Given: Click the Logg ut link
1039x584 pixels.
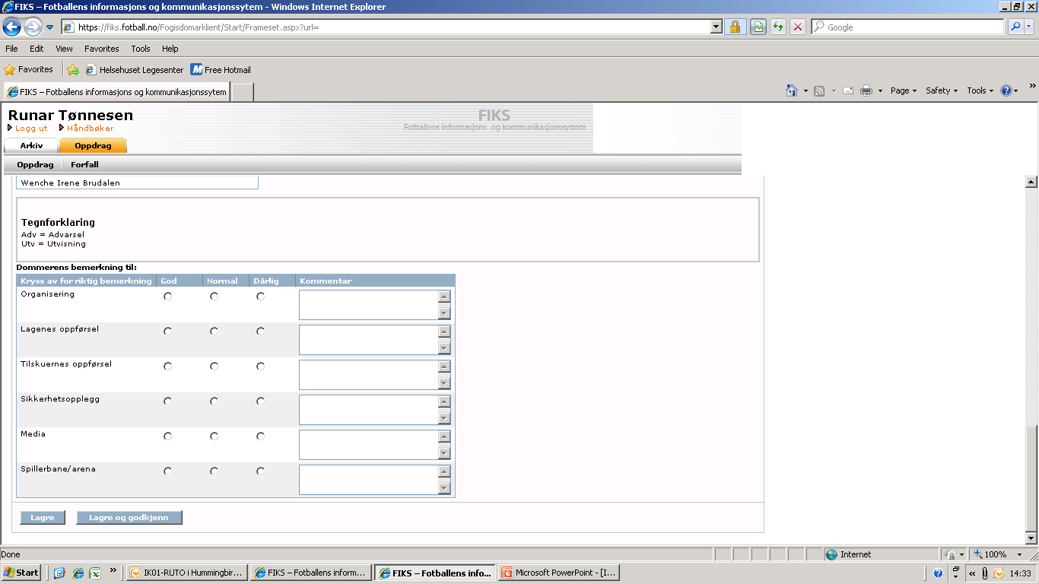Looking at the screenshot, I should pyautogui.click(x=31, y=129).
